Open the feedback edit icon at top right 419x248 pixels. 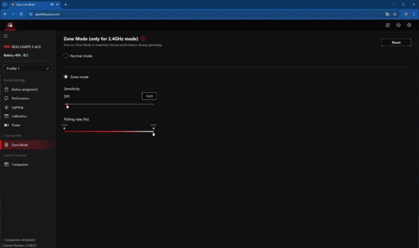388,25
